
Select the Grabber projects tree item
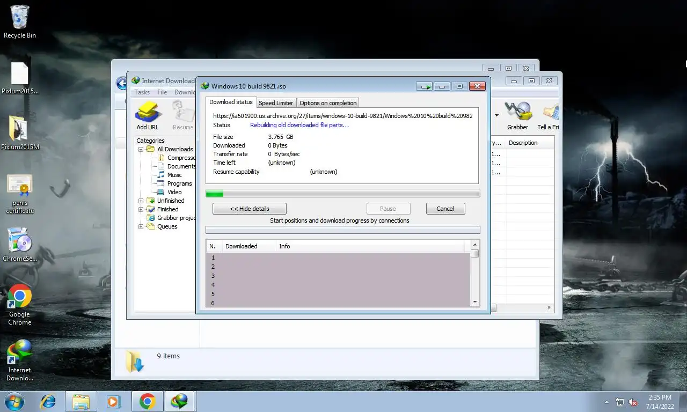click(171, 218)
